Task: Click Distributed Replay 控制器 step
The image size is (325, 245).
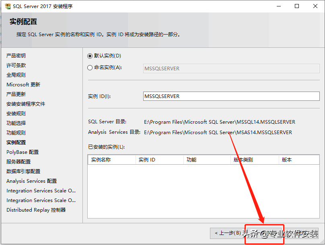Action: 36,210
